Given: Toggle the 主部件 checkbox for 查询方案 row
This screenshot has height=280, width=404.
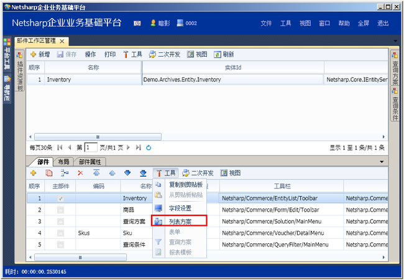Looking at the screenshot, I should click(x=60, y=222).
